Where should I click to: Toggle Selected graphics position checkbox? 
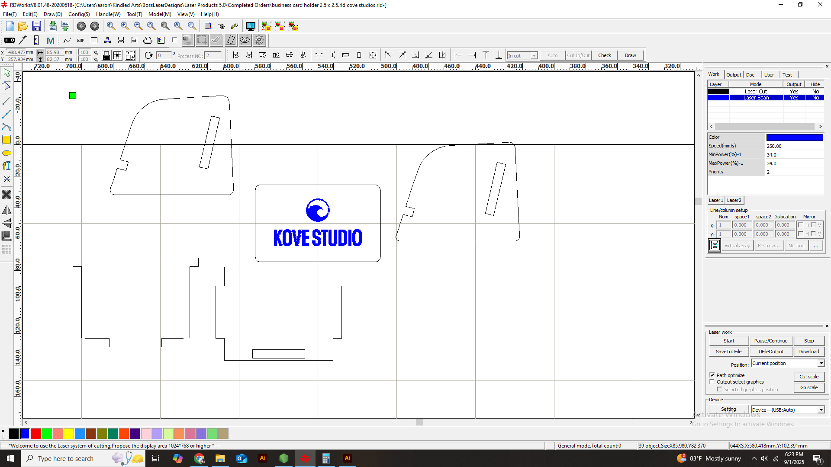coord(719,389)
